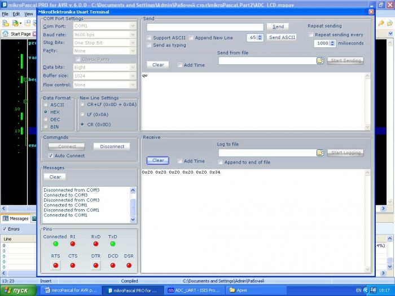The image size is (395, 296).
Task: Select the ASCII data format radio button
Action: (x=46, y=105)
